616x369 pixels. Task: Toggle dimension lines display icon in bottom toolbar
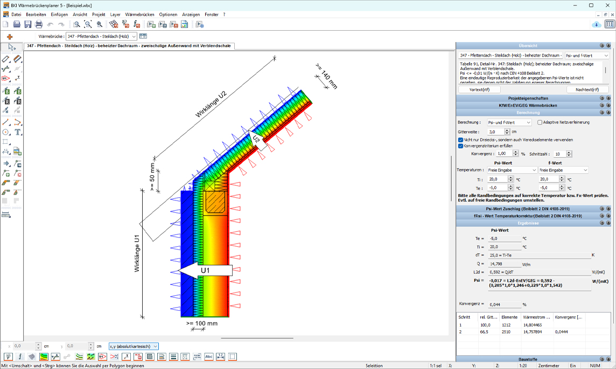point(220,357)
